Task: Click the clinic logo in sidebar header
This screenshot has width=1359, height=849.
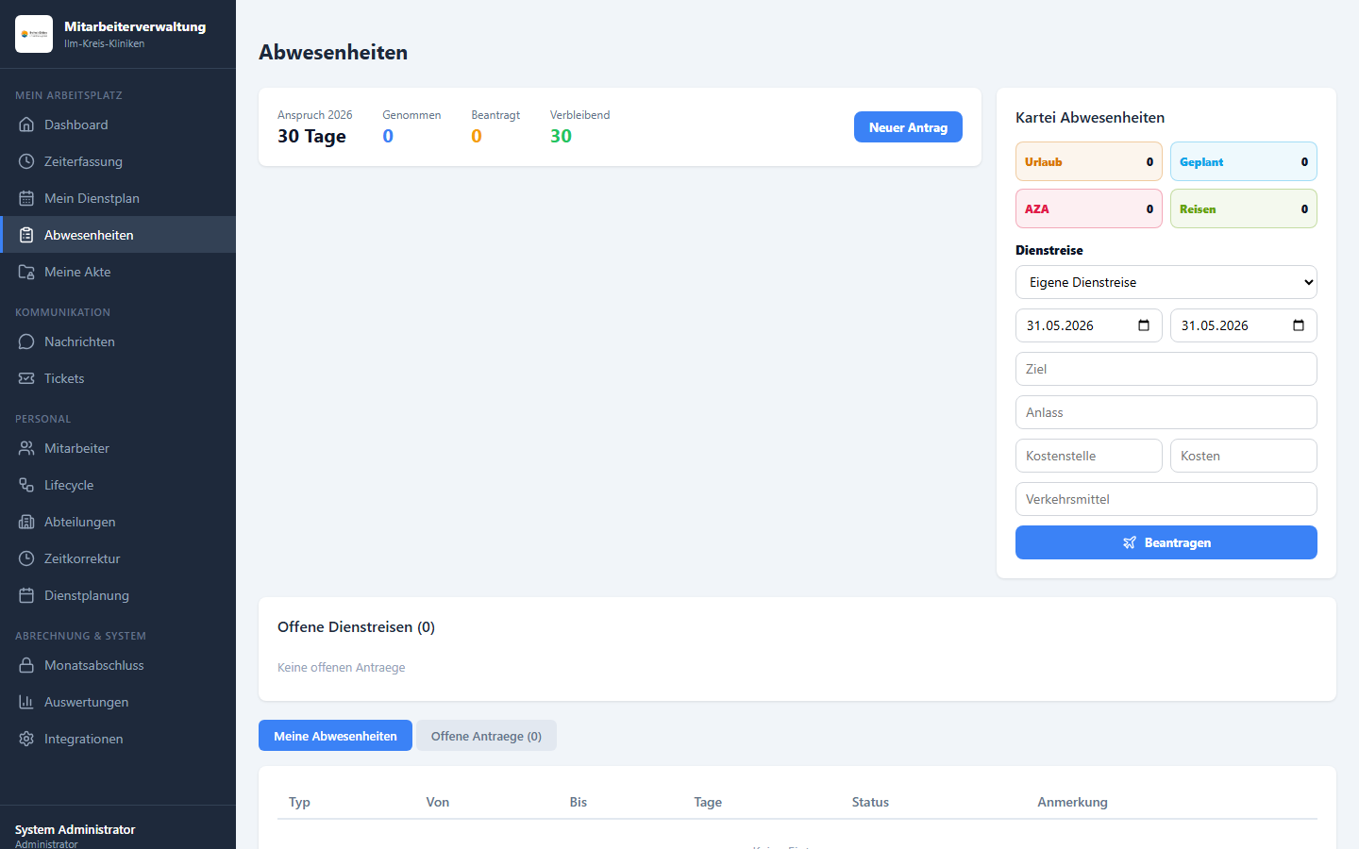Action: (x=34, y=34)
